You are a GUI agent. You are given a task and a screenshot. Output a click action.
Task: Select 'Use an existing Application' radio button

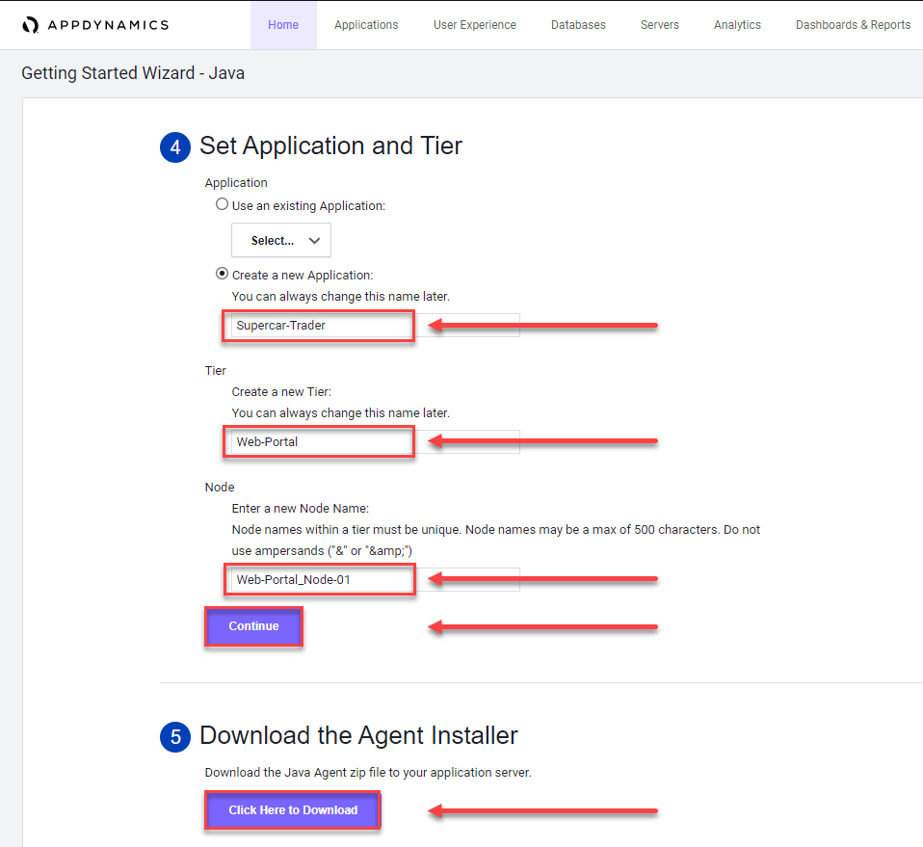pos(222,204)
